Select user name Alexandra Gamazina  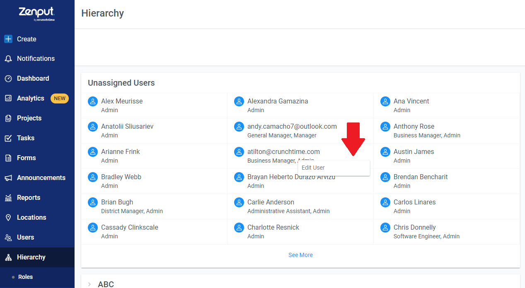[278, 101]
